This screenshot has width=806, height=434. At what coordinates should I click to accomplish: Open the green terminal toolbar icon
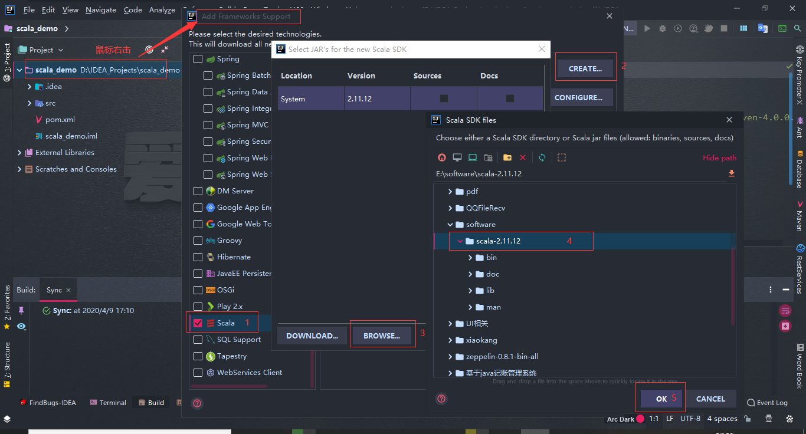pos(782,28)
